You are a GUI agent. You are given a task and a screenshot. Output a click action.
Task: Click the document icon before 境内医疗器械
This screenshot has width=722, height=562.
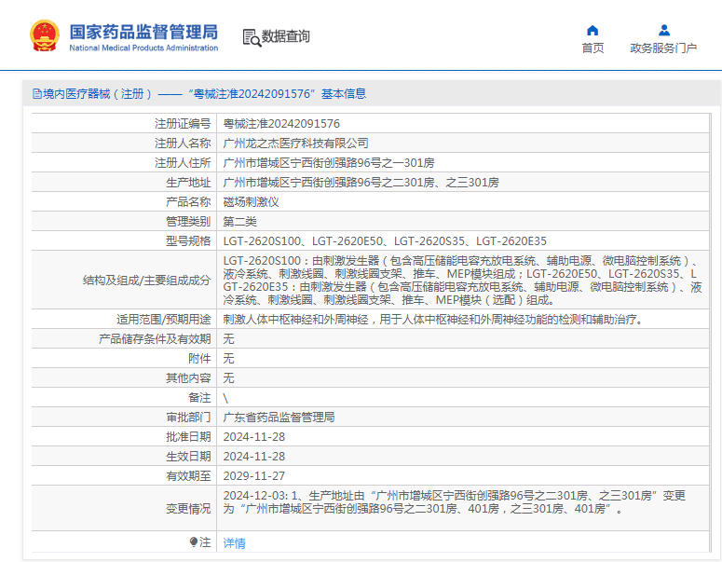coord(37,94)
